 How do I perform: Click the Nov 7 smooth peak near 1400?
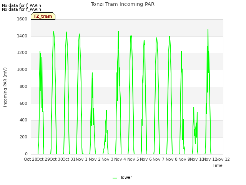(170, 36)
